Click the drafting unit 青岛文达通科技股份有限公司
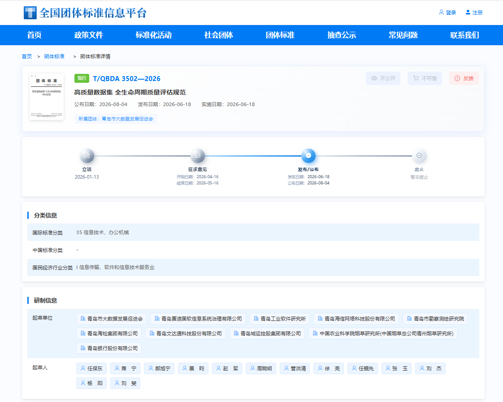 point(186,334)
